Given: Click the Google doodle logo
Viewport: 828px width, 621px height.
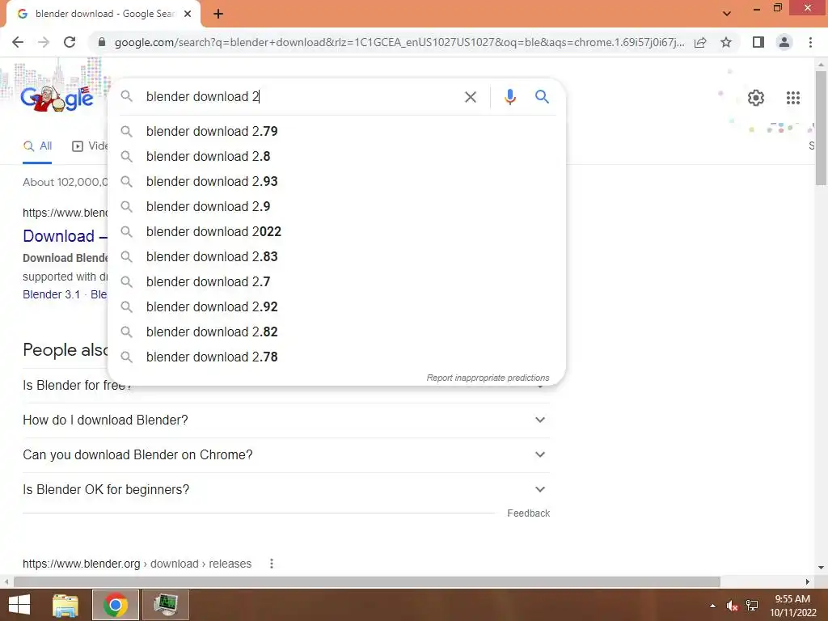Looking at the screenshot, I should [57, 98].
